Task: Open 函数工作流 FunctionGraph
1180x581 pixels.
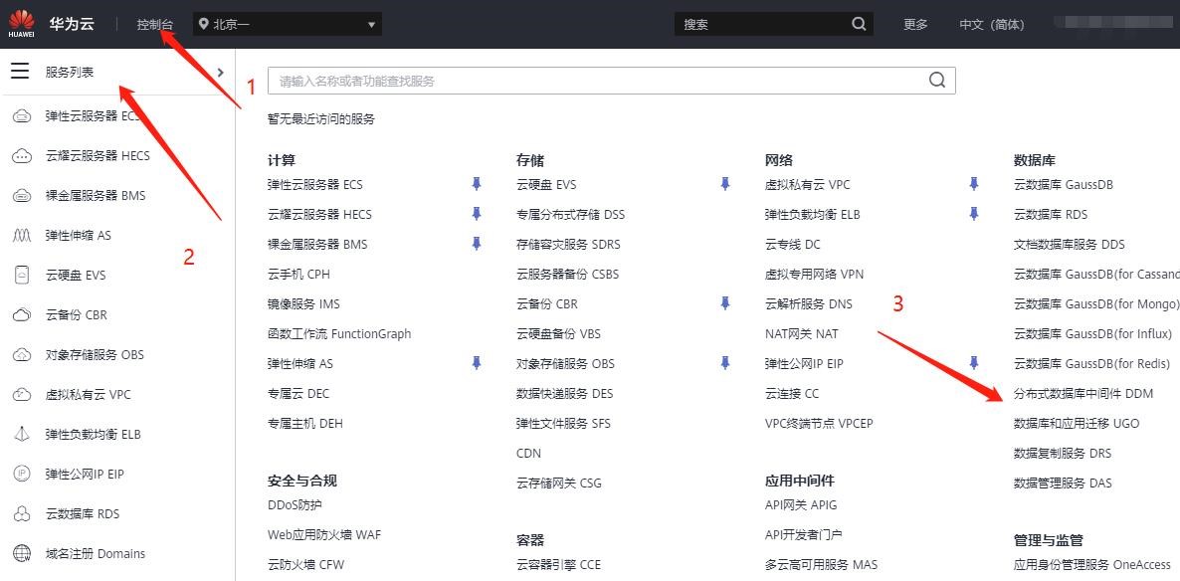Action: [x=339, y=333]
